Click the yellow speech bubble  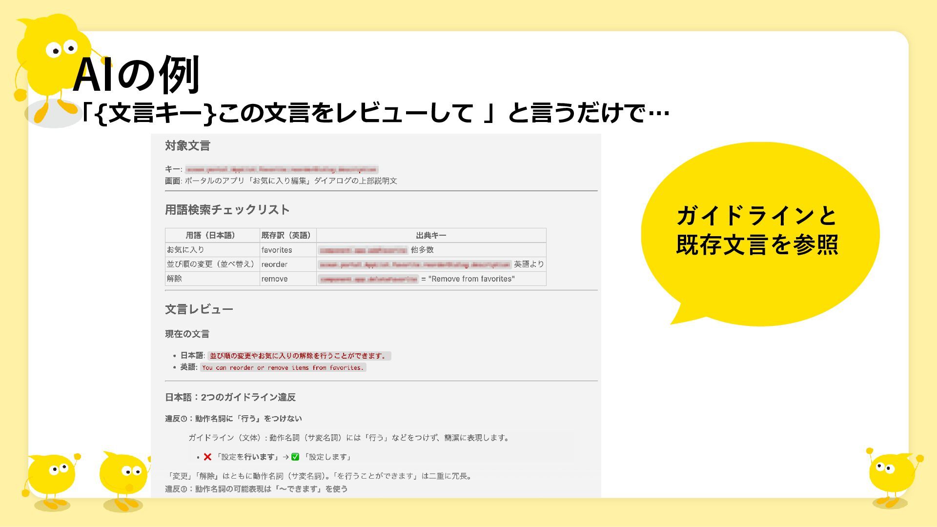(x=759, y=233)
